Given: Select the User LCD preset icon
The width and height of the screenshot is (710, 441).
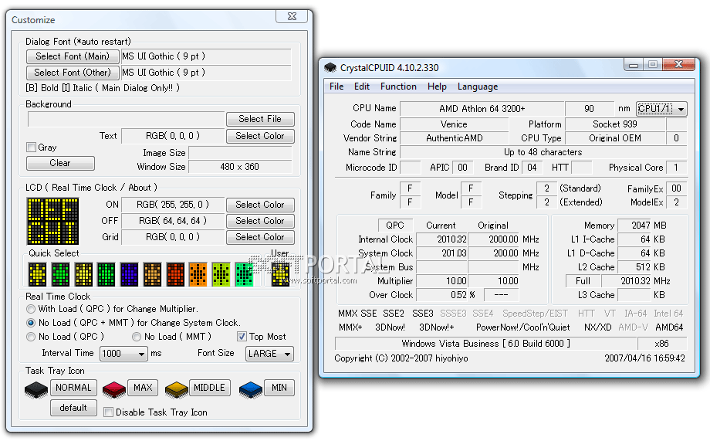Looking at the screenshot, I should (x=280, y=273).
